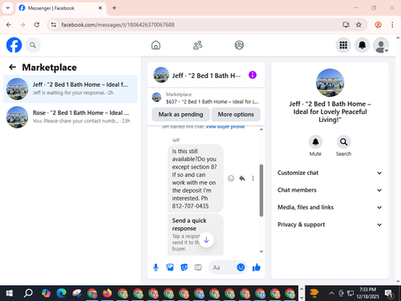Go to the Home feed icon
The width and height of the screenshot is (401, 301).
point(156,45)
